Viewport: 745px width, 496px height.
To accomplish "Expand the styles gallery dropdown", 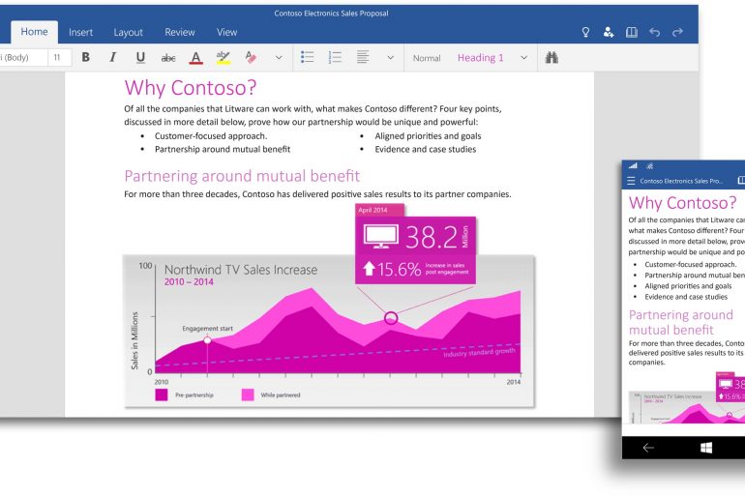I will [523, 58].
